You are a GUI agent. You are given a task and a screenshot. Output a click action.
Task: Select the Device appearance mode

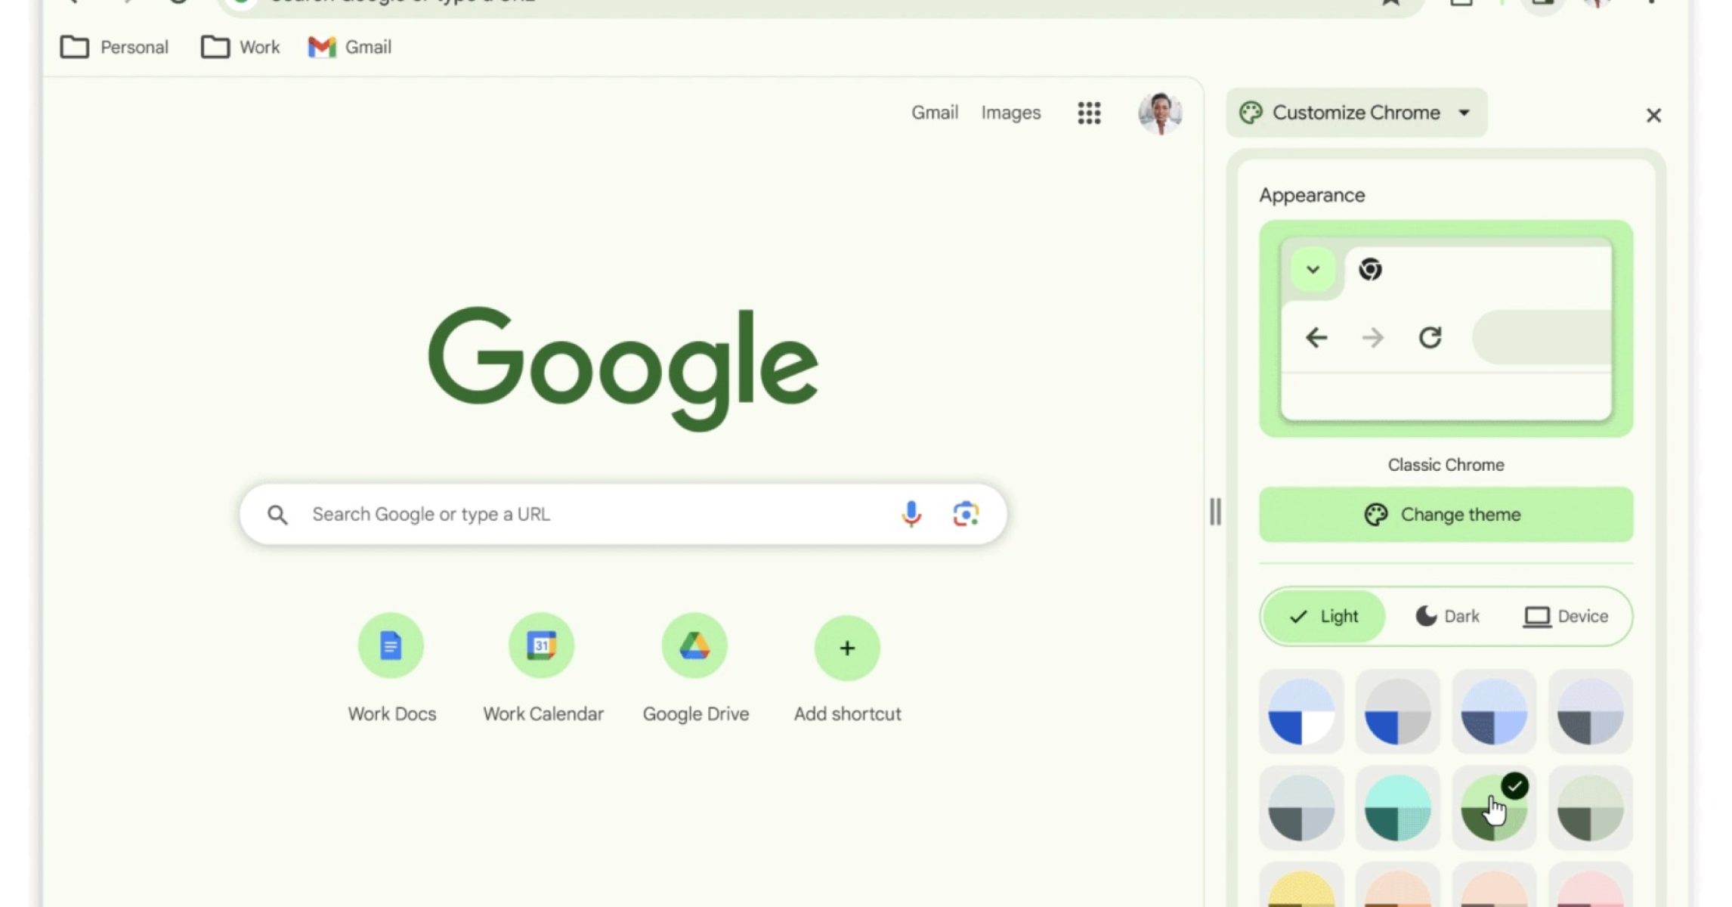[x=1566, y=616]
